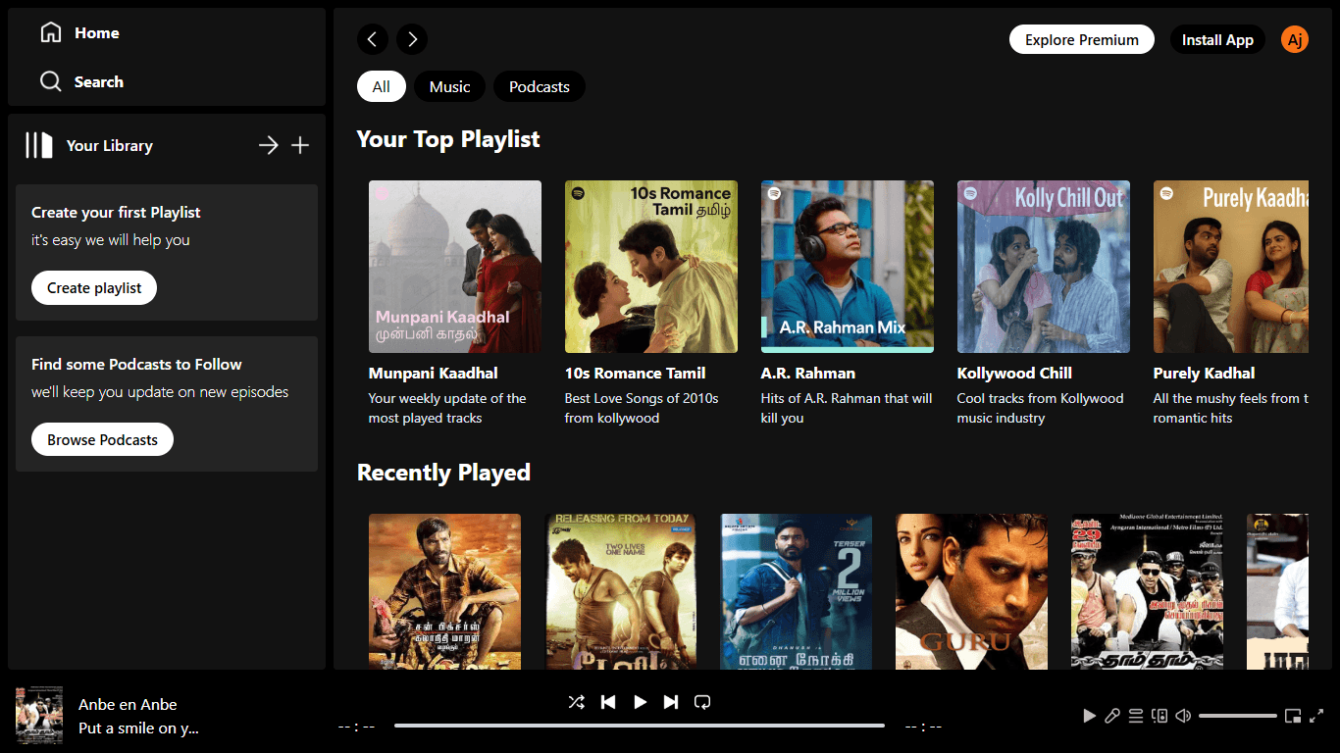Mute the volume
This screenshot has width=1340, height=753.
pyautogui.click(x=1183, y=716)
